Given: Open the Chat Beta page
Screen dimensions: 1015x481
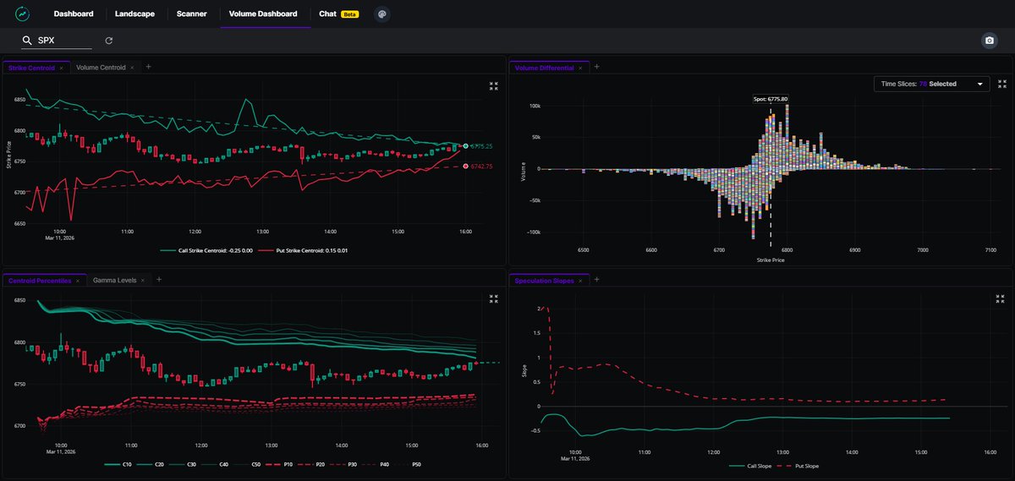Looking at the screenshot, I should (339, 14).
